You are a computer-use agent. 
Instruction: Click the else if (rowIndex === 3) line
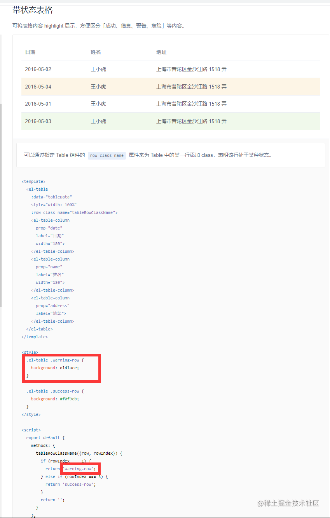coord(74,476)
